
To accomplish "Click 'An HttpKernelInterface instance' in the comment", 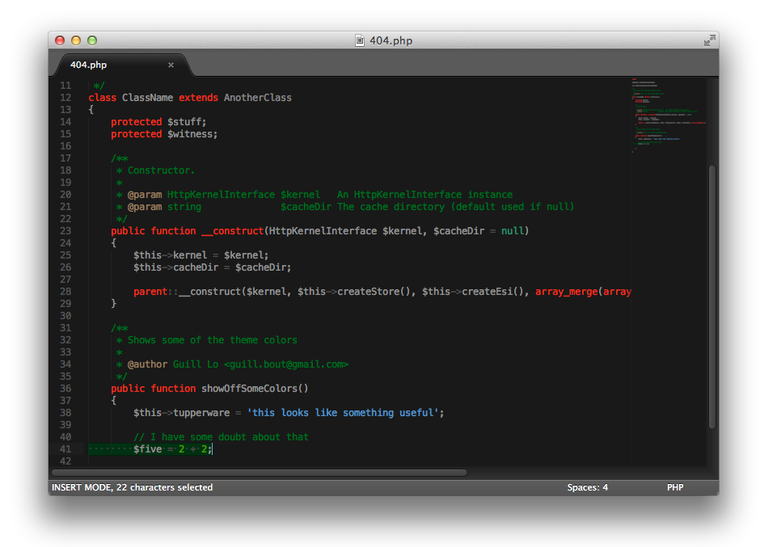I will click(x=425, y=195).
